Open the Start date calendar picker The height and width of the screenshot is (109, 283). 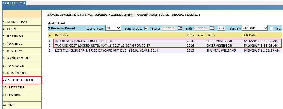[180, 28]
